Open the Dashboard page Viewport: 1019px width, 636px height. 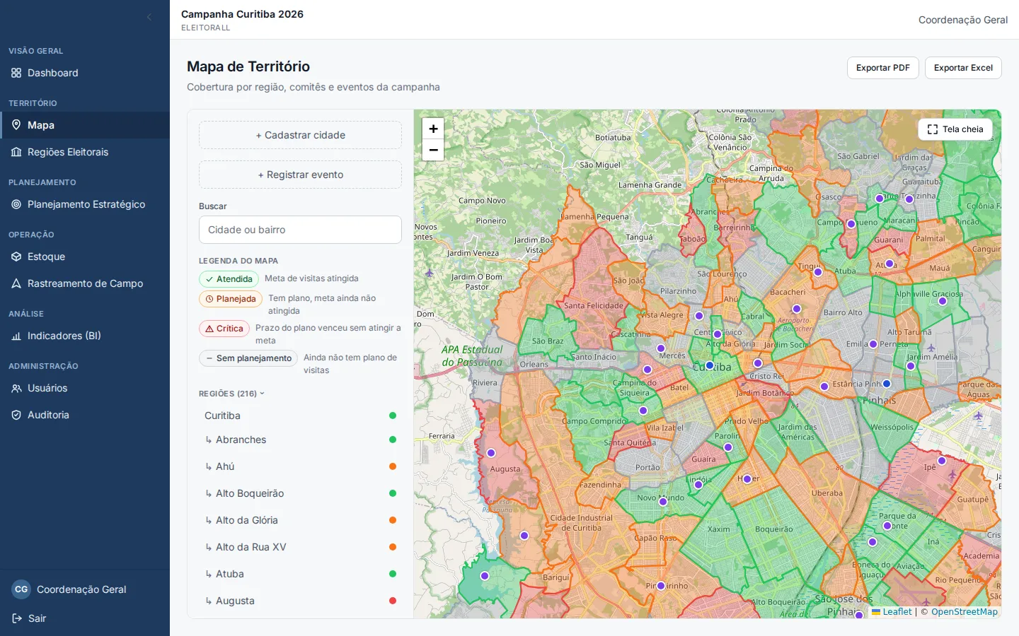85,73
